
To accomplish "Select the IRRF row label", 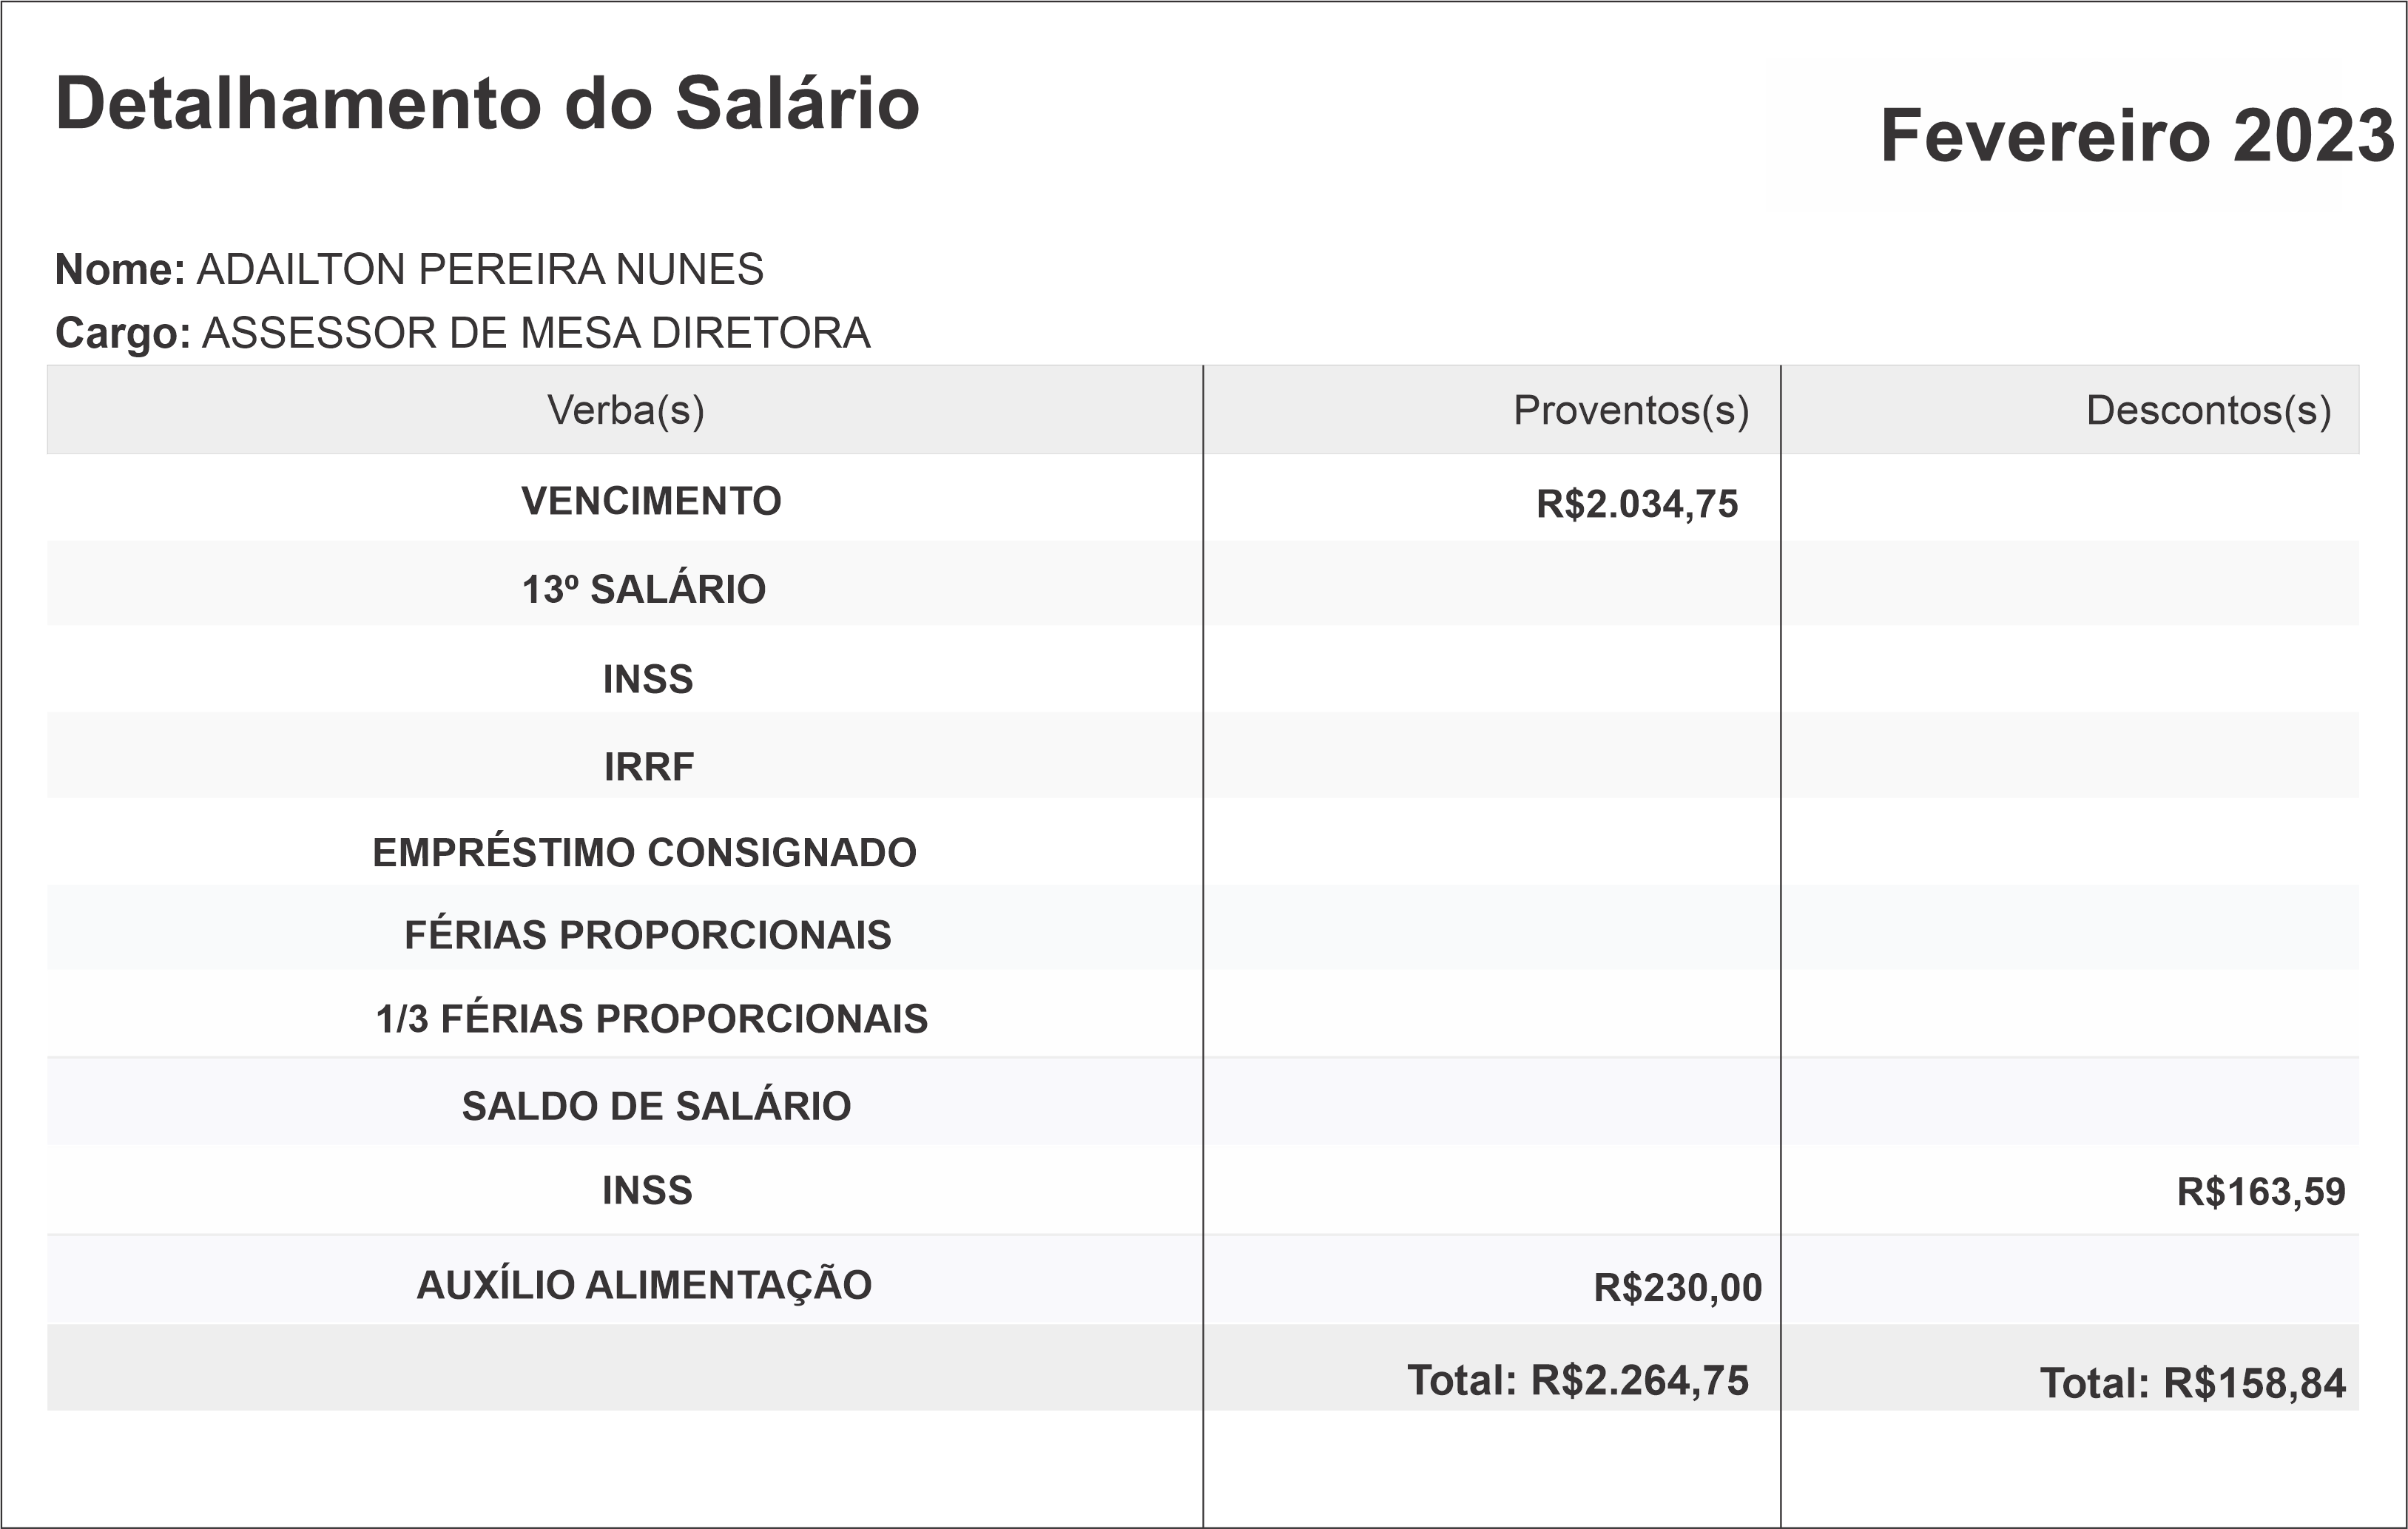I will point(649,767).
